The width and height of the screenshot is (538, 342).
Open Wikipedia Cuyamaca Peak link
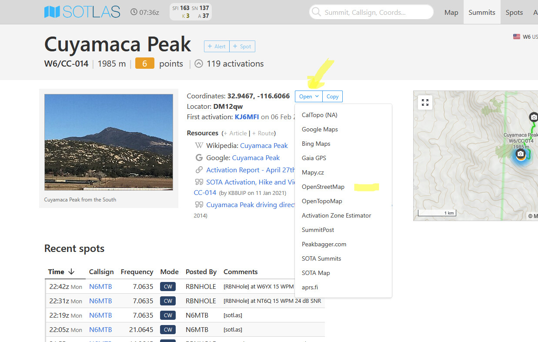(x=264, y=145)
